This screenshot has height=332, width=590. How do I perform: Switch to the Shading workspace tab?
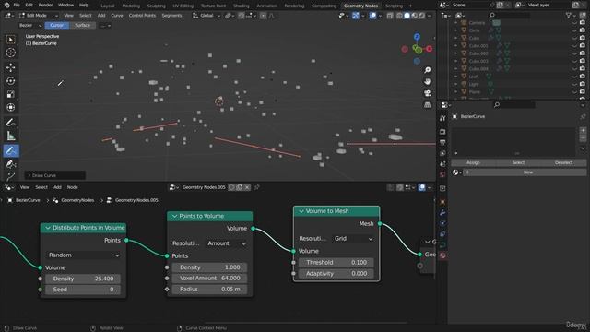(x=242, y=6)
